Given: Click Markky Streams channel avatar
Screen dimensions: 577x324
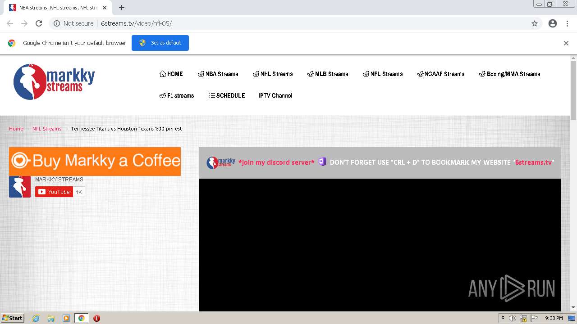Looking at the screenshot, I should pyautogui.click(x=20, y=187).
